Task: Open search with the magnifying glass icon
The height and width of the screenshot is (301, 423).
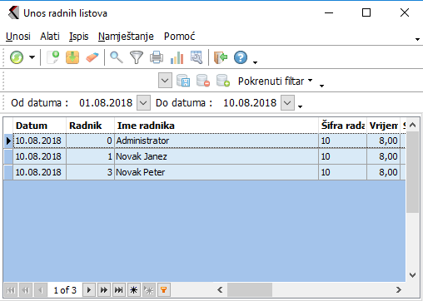Action: pyautogui.click(x=117, y=57)
